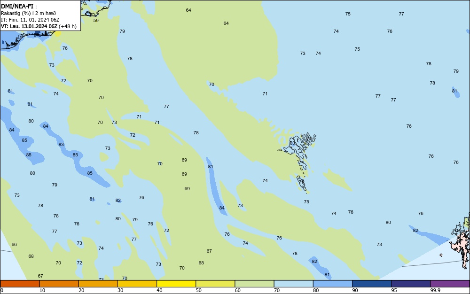Click the DMI/NEA-FI title text
Screen dimensions: 470x294
17,6
